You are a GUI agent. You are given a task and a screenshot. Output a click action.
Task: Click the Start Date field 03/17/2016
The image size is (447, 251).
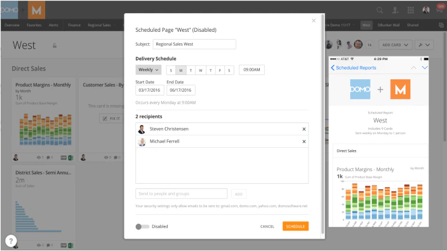point(149,90)
